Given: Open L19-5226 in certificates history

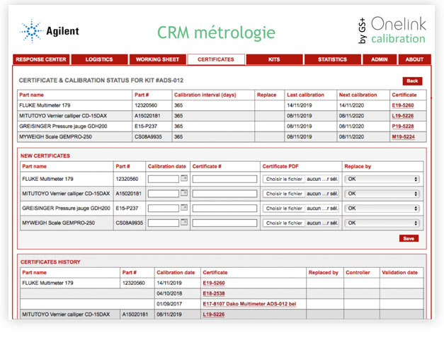Looking at the screenshot, I should pos(214,315).
